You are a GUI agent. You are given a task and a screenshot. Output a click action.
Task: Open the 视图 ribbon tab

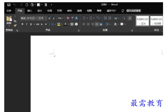coord(89,11)
